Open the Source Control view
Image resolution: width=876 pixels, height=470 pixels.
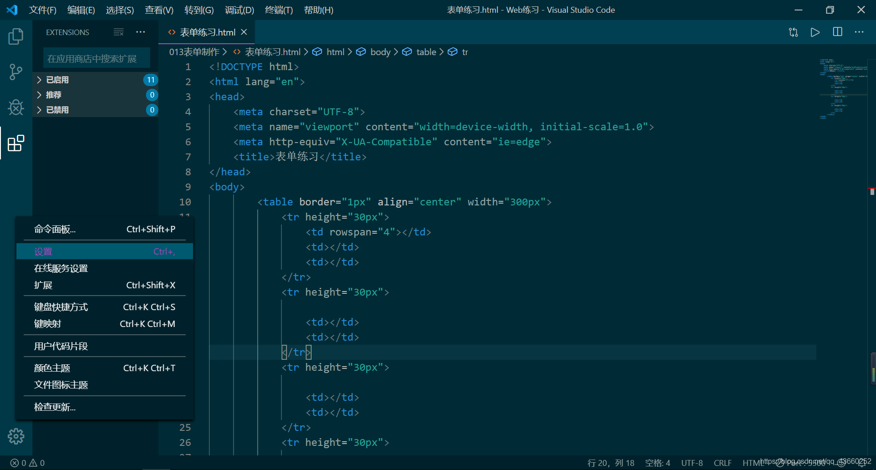coord(16,72)
